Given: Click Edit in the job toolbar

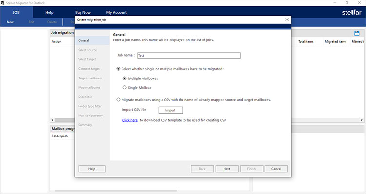Looking at the screenshot, I should pyautogui.click(x=31, y=22).
